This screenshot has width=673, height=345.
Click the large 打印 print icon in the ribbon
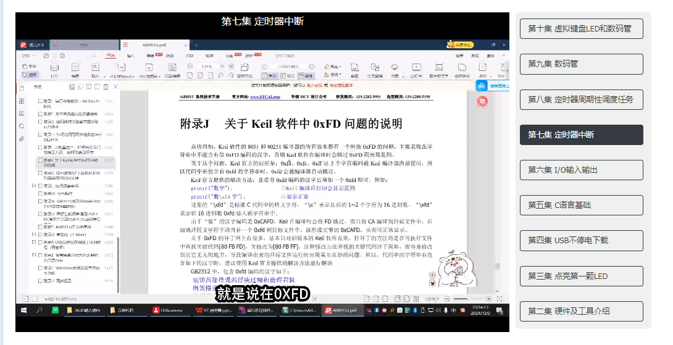(x=54, y=67)
